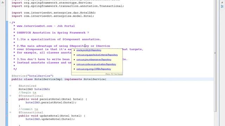Click the second @Transactional above updateHotel
The width and height of the screenshot is (225, 126).
pos(31,113)
